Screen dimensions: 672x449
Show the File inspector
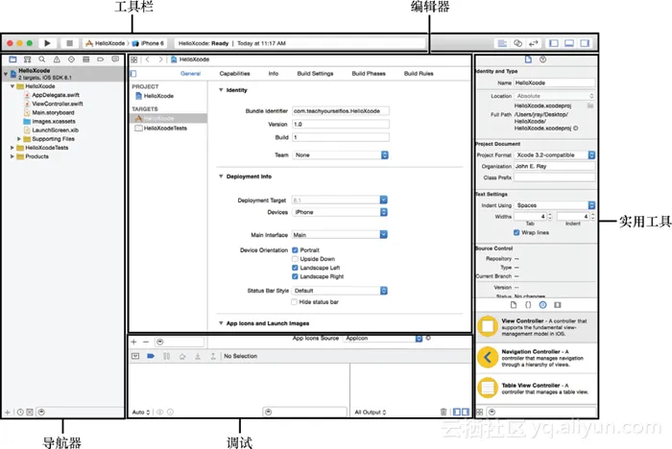[528, 59]
